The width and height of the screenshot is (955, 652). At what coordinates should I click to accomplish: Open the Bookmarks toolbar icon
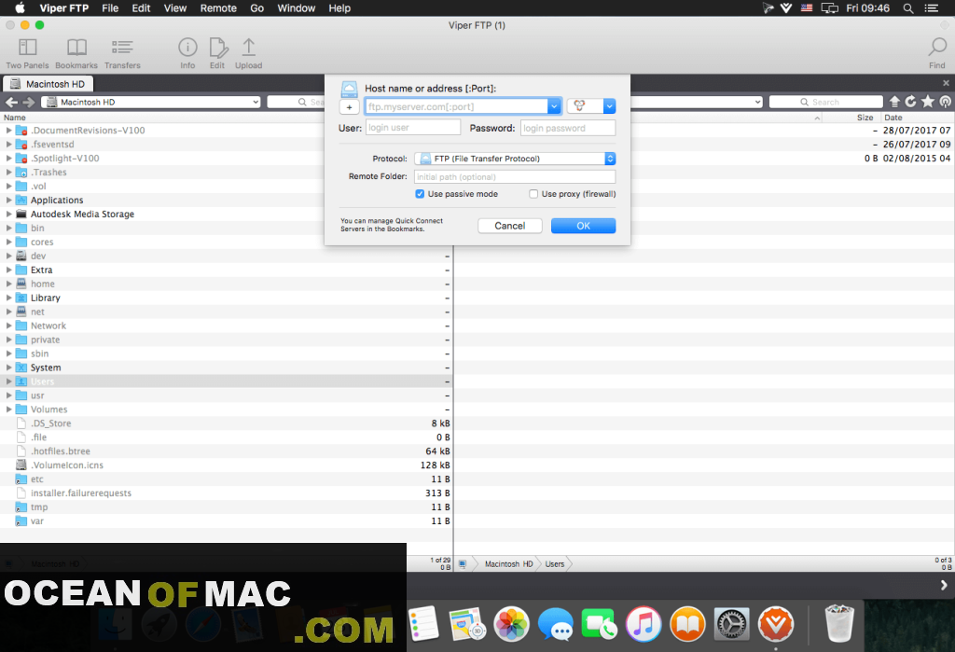click(76, 48)
